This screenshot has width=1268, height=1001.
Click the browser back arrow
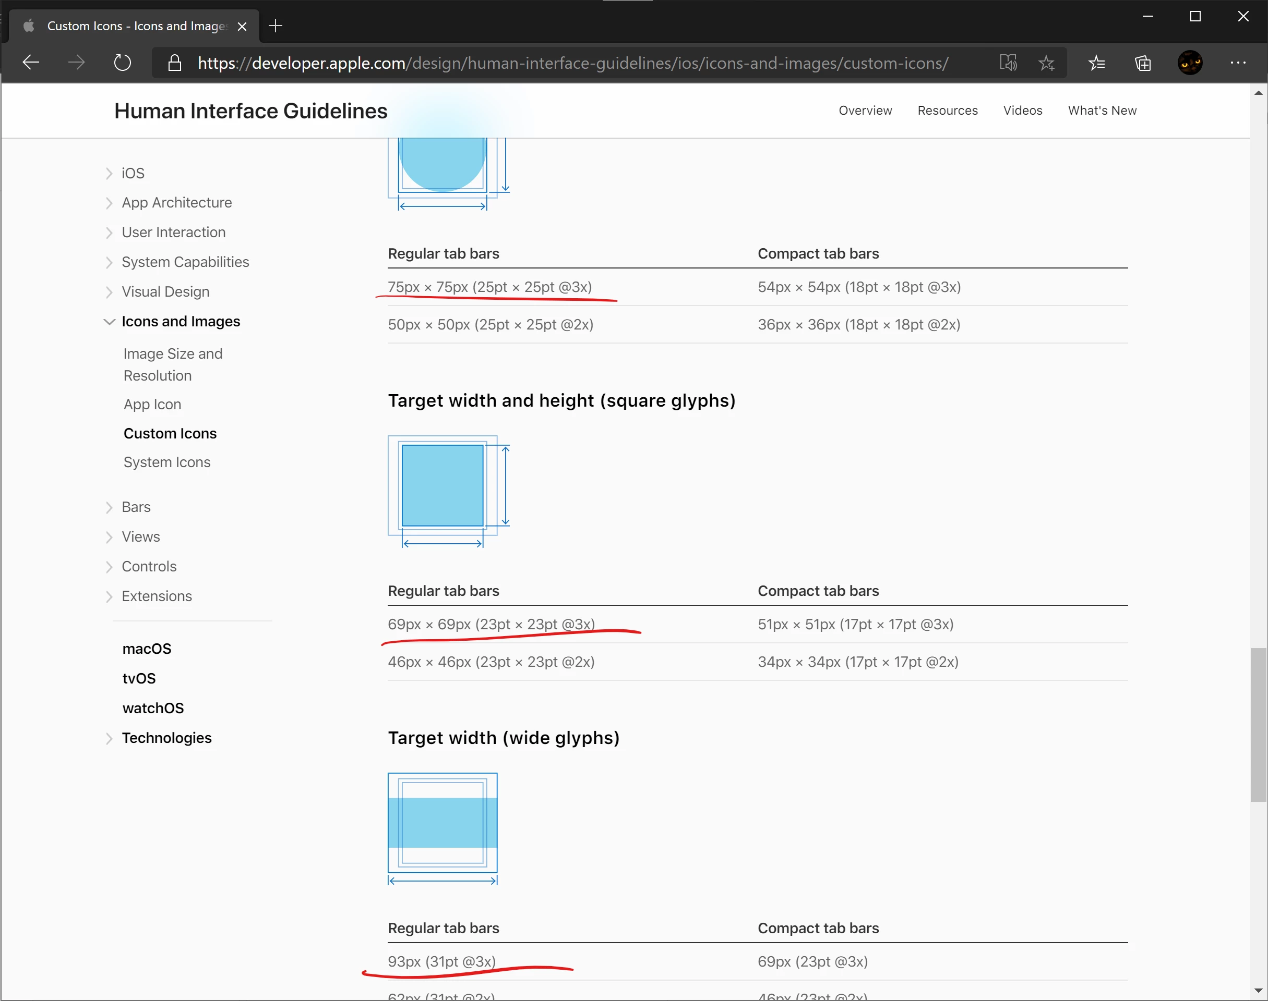[30, 62]
